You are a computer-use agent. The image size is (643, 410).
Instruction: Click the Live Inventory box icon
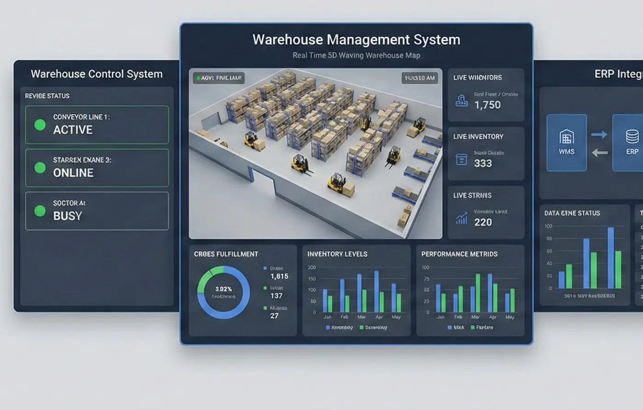click(461, 160)
